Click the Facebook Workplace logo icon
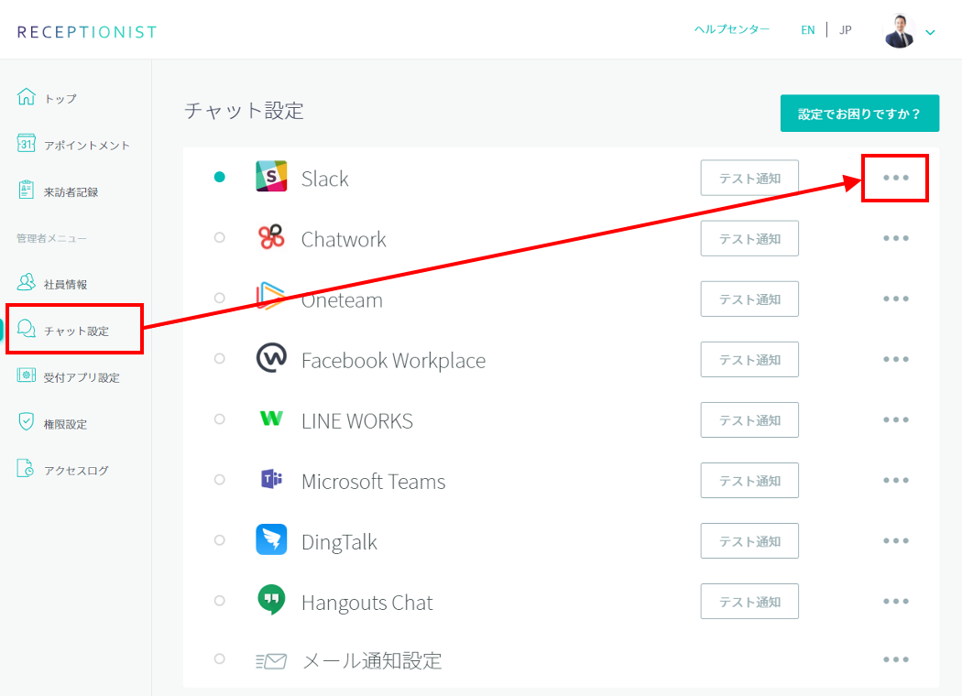The width and height of the screenshot is (962, 696). pos(271,359)
